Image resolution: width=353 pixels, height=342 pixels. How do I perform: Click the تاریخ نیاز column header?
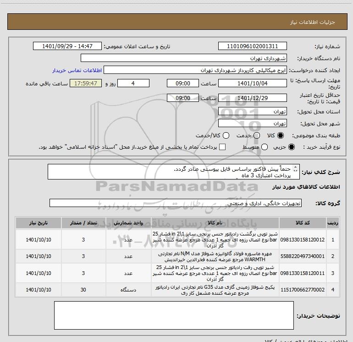(39, 223)
